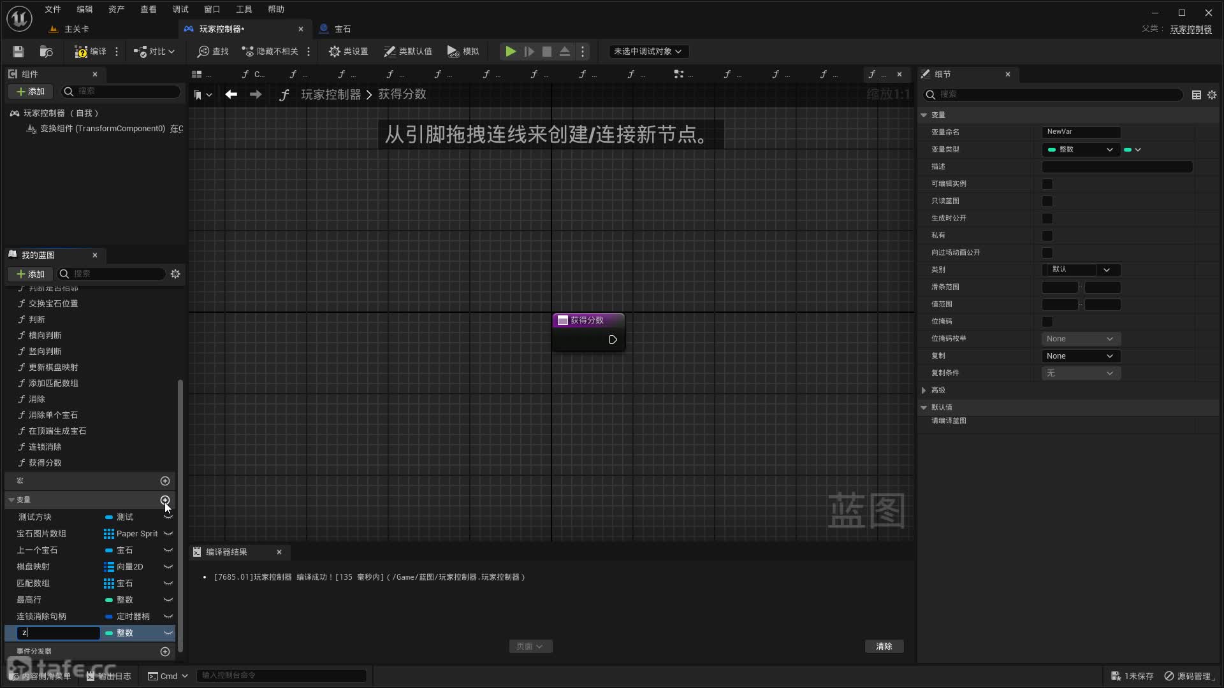Open Details panel settings gear
Screen dimensions: 1224x688
1212,95
